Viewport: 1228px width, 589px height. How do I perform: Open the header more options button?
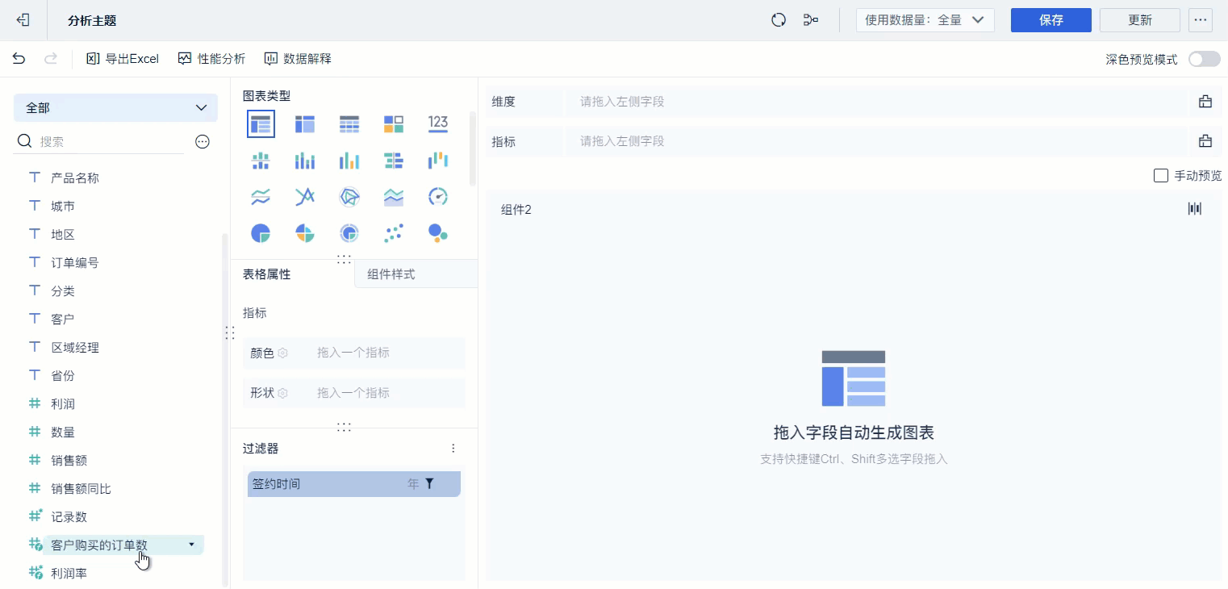[x=1201, y=20]
